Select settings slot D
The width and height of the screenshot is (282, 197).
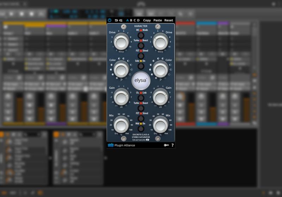[x=138, y=20]
